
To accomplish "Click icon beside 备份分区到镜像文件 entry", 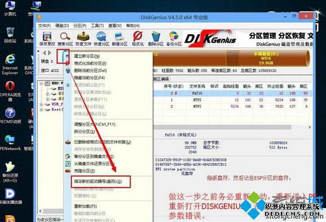I will tap(68, 156).
